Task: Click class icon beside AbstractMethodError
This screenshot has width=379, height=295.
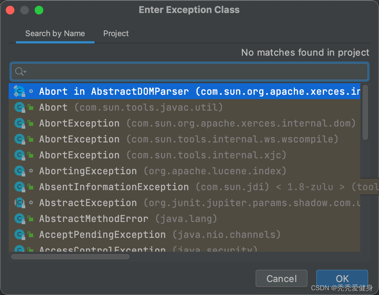Action: coord(19,219)
